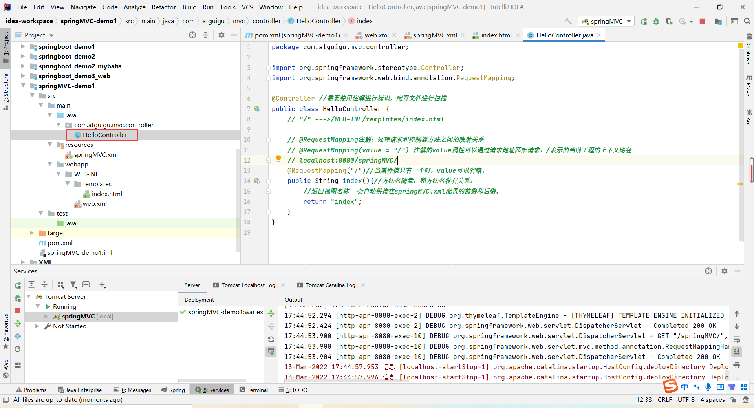Screen dimensions: 754x408
Task: Toggle the tool window quick access icon in status bar
Action: [5, 399]
